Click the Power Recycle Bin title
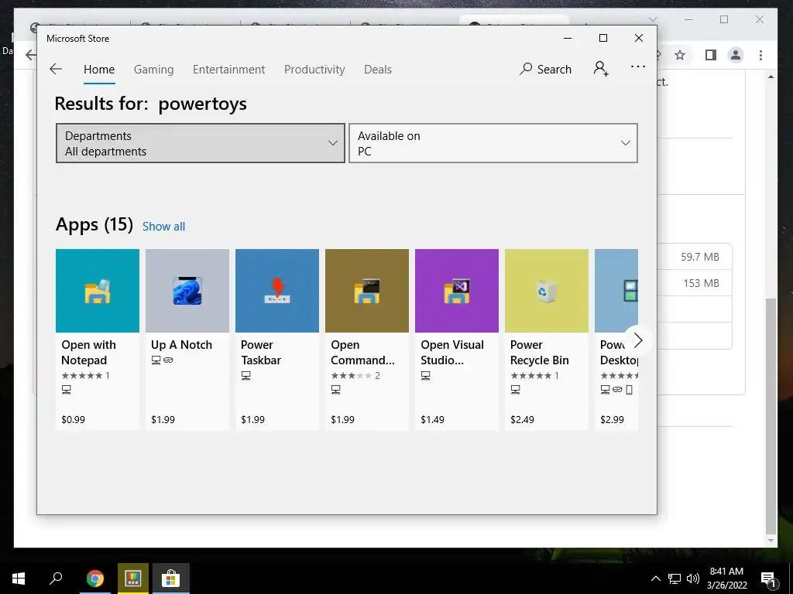This screenshot has height=594, width=793. tap(540, 353)
